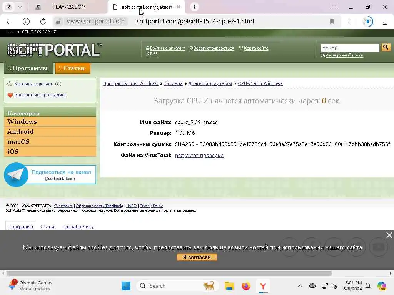Image resolution: width=394 pixels, height=295 pixels.
Task: Open the Privacy Policy footer link
Action: point(151,206)
